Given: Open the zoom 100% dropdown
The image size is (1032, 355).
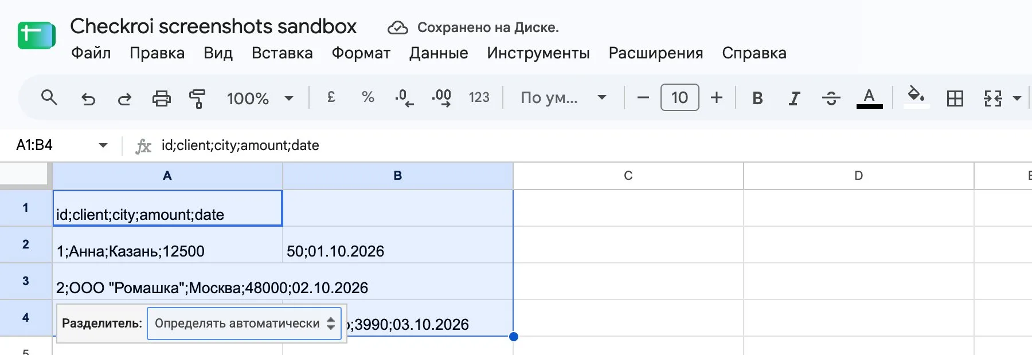Looking at the screenshot, I should coord(260,98).
